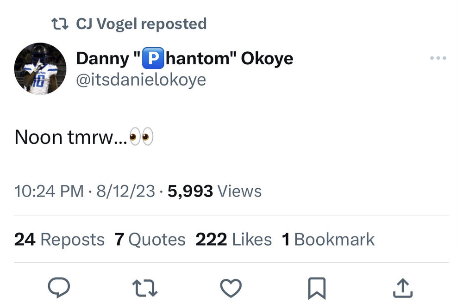Tap the 'CJ Vogel reposted' label
Viewport: 463px width, 303px height.
point(141,24)
